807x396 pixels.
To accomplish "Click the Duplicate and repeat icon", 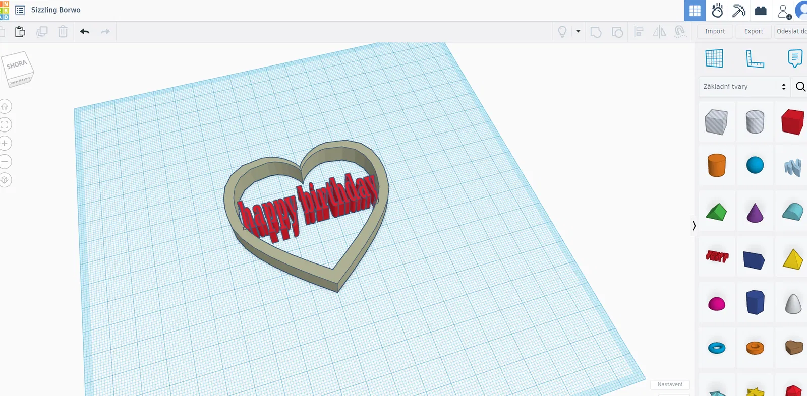I will [42, 32].
